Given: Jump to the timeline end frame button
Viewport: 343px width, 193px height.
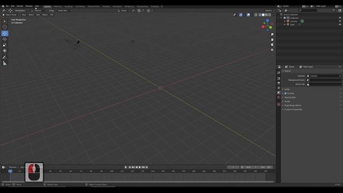Looking at the screenshot, I should 147,167.
